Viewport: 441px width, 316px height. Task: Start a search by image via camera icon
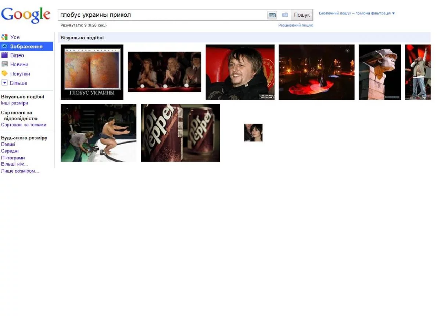(x=285, y=15)
